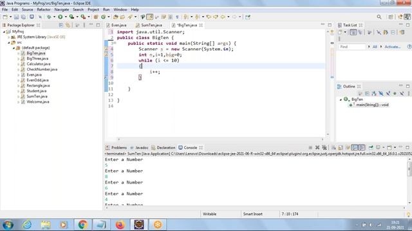
Task: Open the Open Perspective icon
Action: coord(391,17)
